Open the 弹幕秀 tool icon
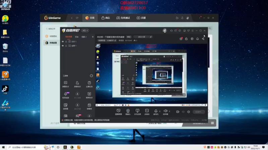This screenshot has height=150, width=268. tap(89, 106)
